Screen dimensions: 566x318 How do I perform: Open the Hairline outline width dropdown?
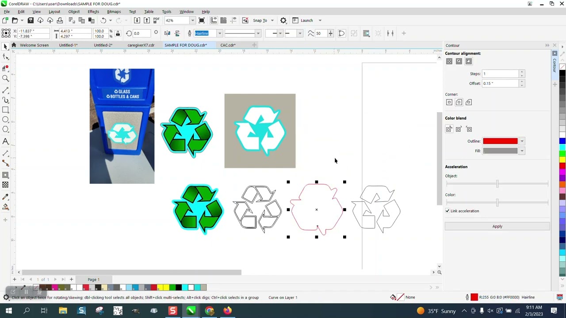(x=219, y=33)
